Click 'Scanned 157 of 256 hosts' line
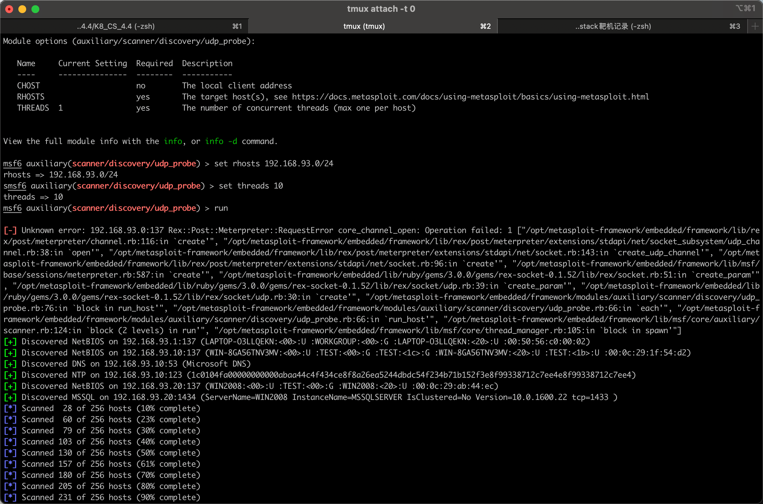This screenshot has width=763, height=504. (x=102, y=464)
